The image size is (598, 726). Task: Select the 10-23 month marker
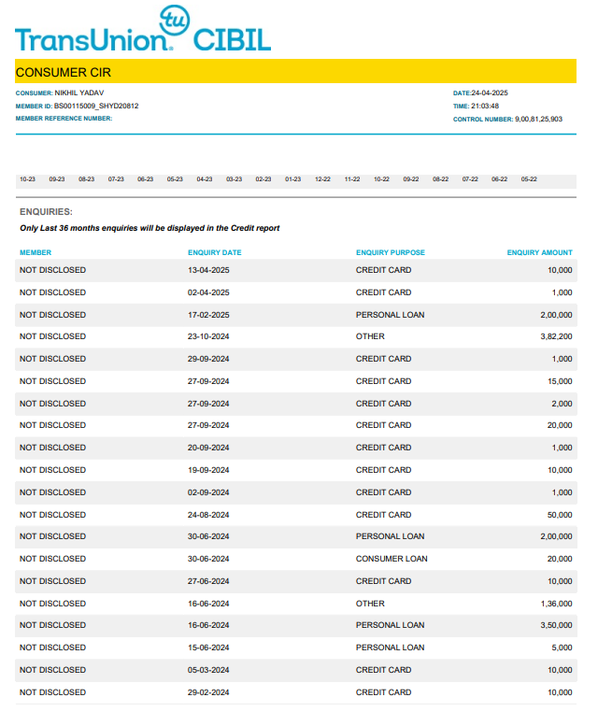pos(27,179)
